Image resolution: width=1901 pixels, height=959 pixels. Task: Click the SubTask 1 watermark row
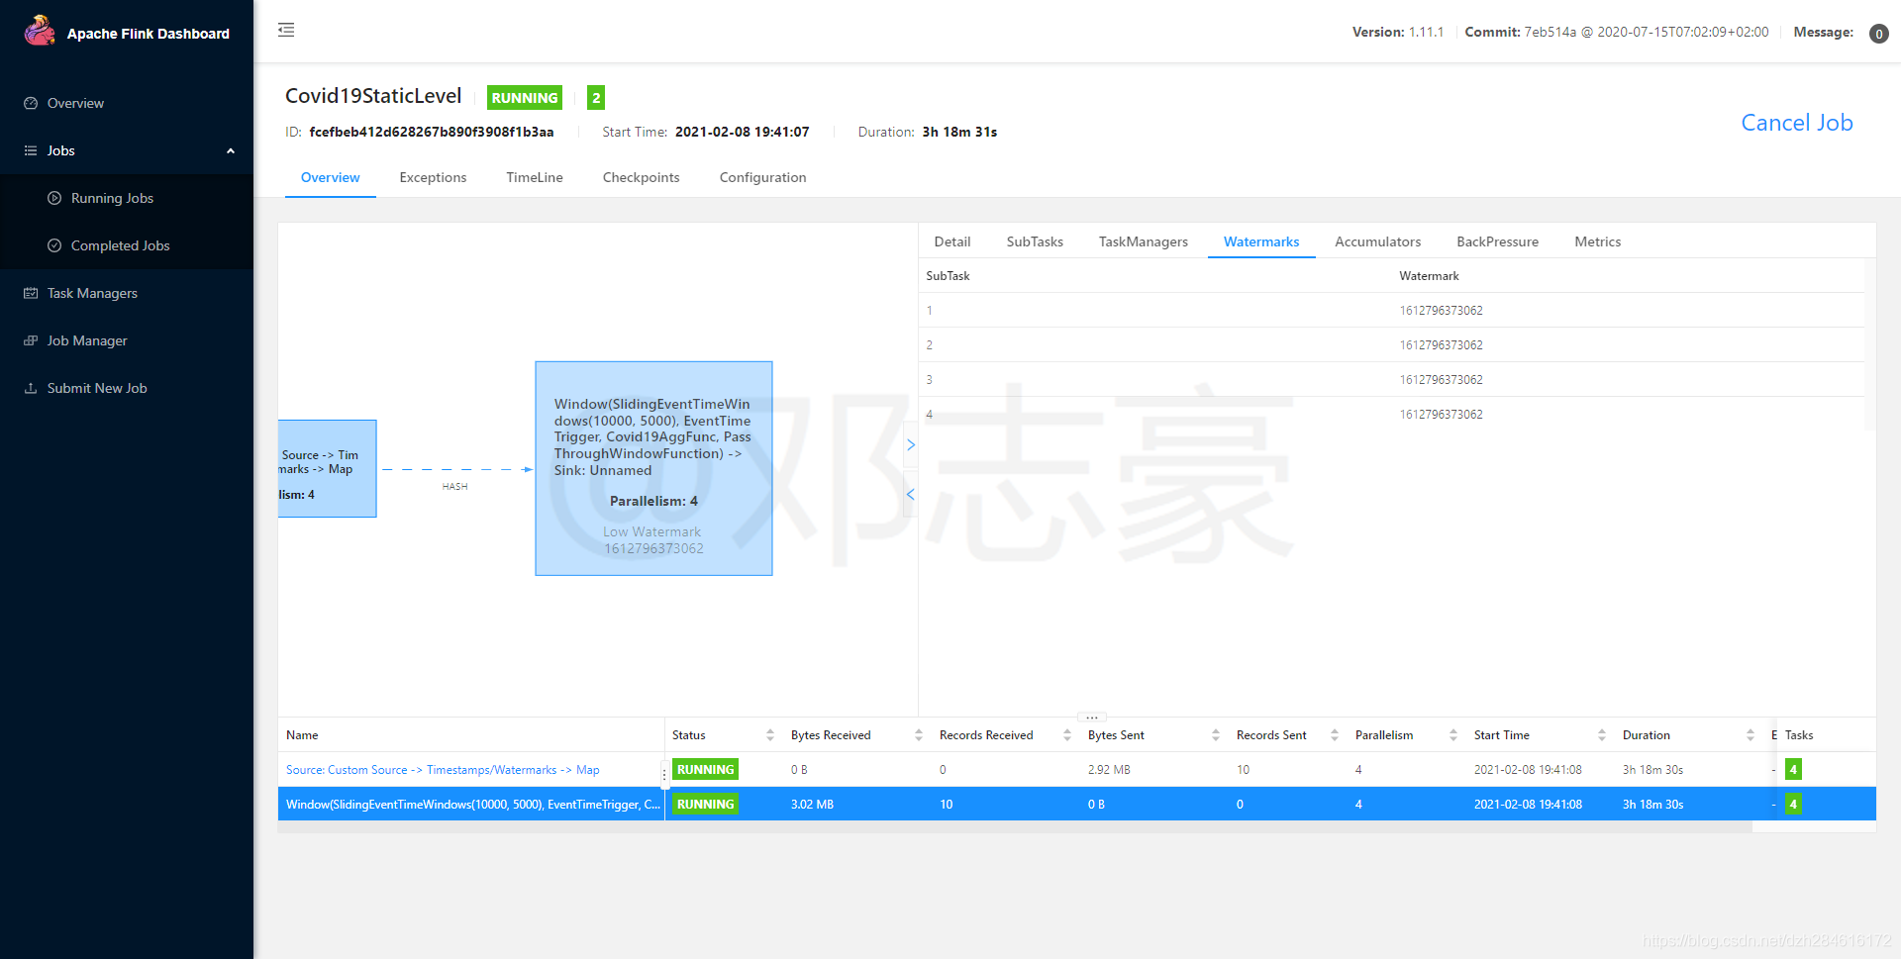point(1391,310)
